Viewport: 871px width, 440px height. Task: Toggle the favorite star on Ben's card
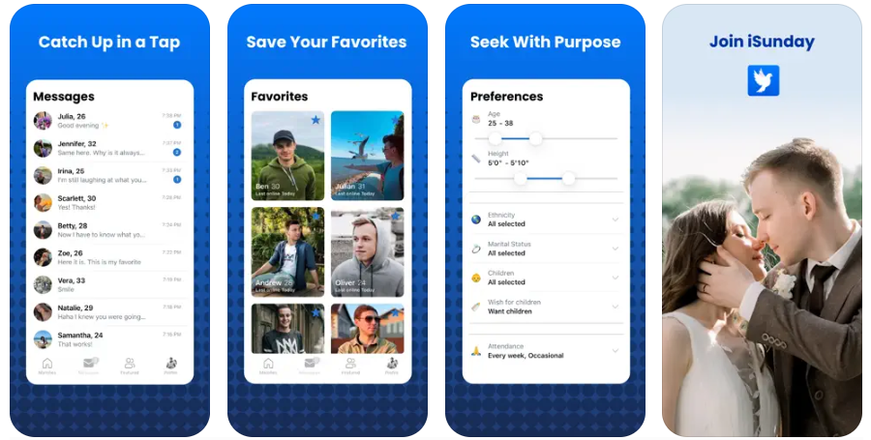click(315, 120)
